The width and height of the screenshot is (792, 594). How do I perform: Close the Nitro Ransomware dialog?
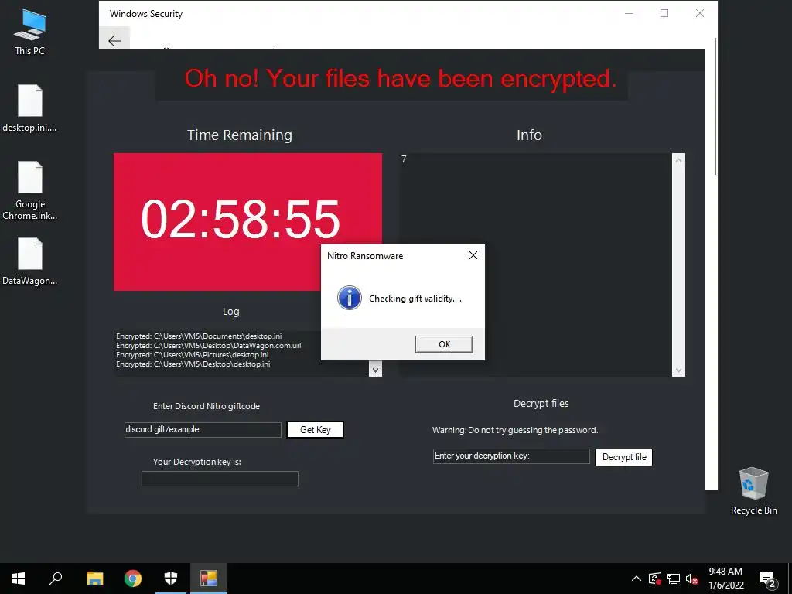click(473, 255)
